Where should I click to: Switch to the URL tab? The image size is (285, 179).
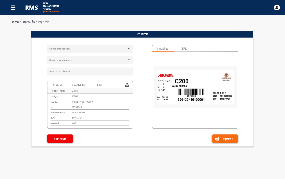(x=99, y=85)
